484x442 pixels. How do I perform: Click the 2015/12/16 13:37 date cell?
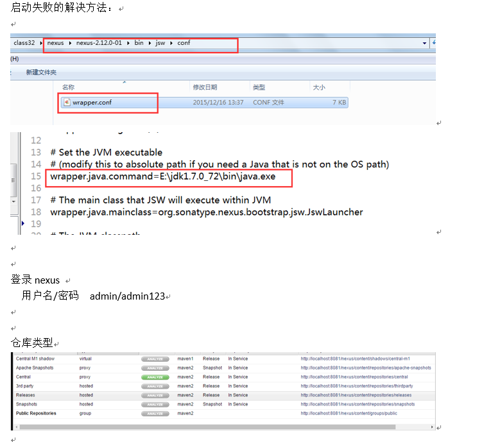point(218,103)
